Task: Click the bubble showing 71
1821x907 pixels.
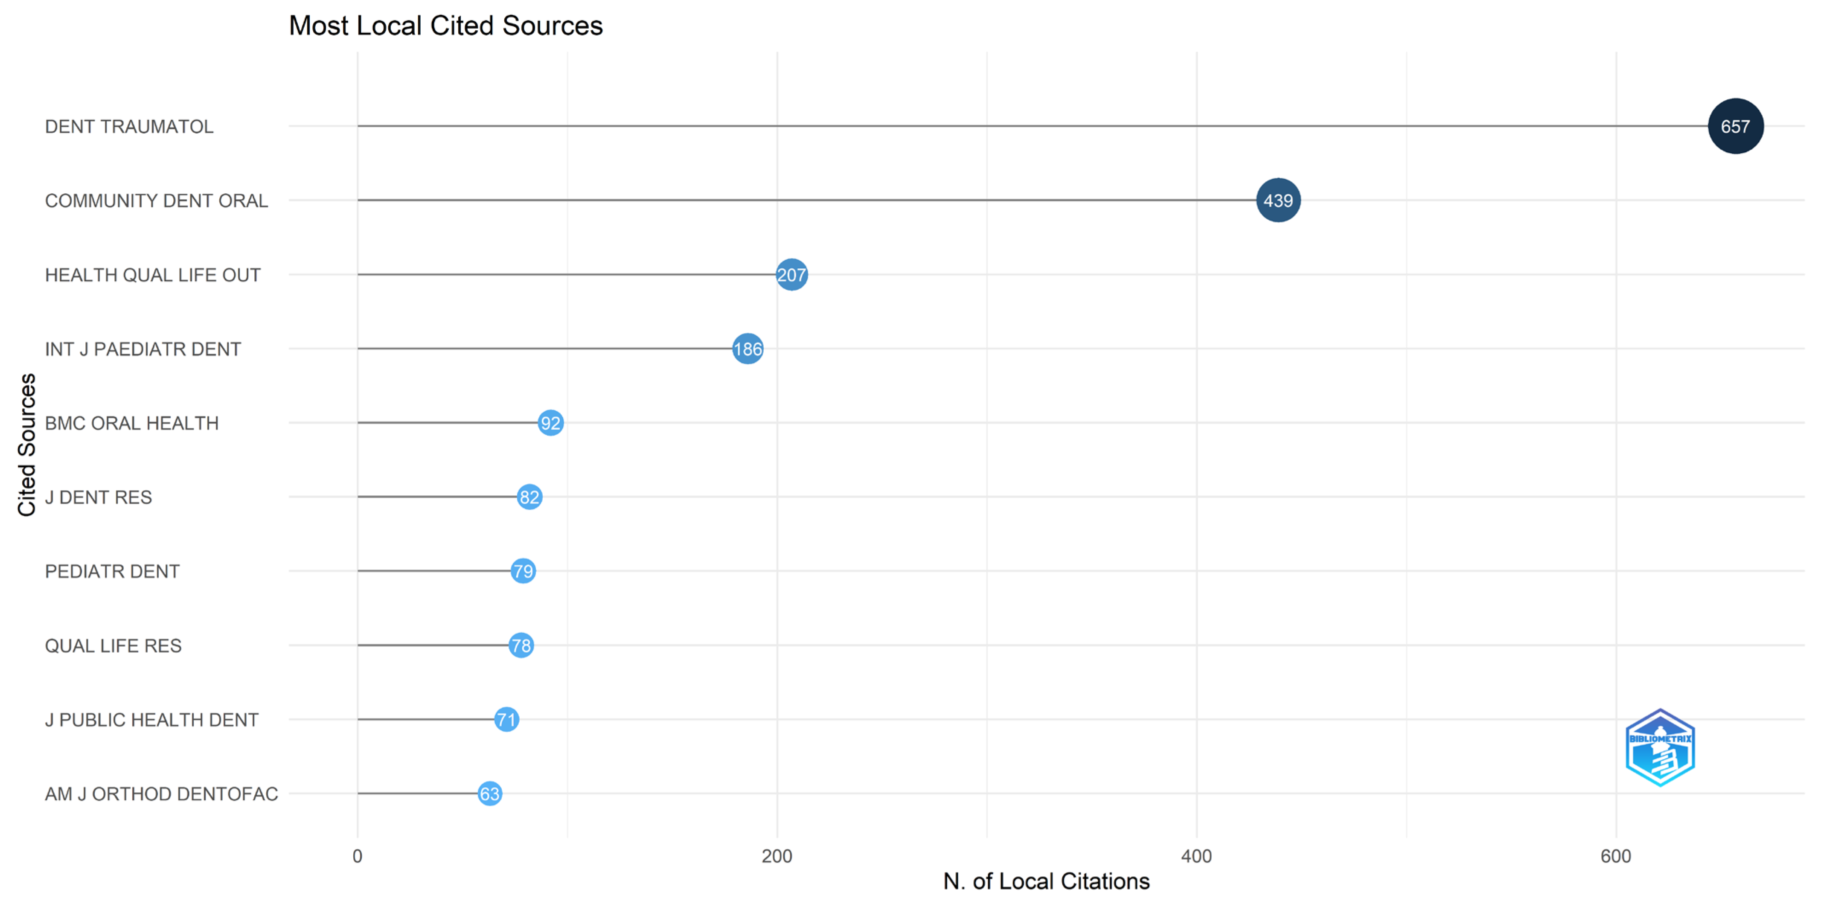Action: coord(506,720)
